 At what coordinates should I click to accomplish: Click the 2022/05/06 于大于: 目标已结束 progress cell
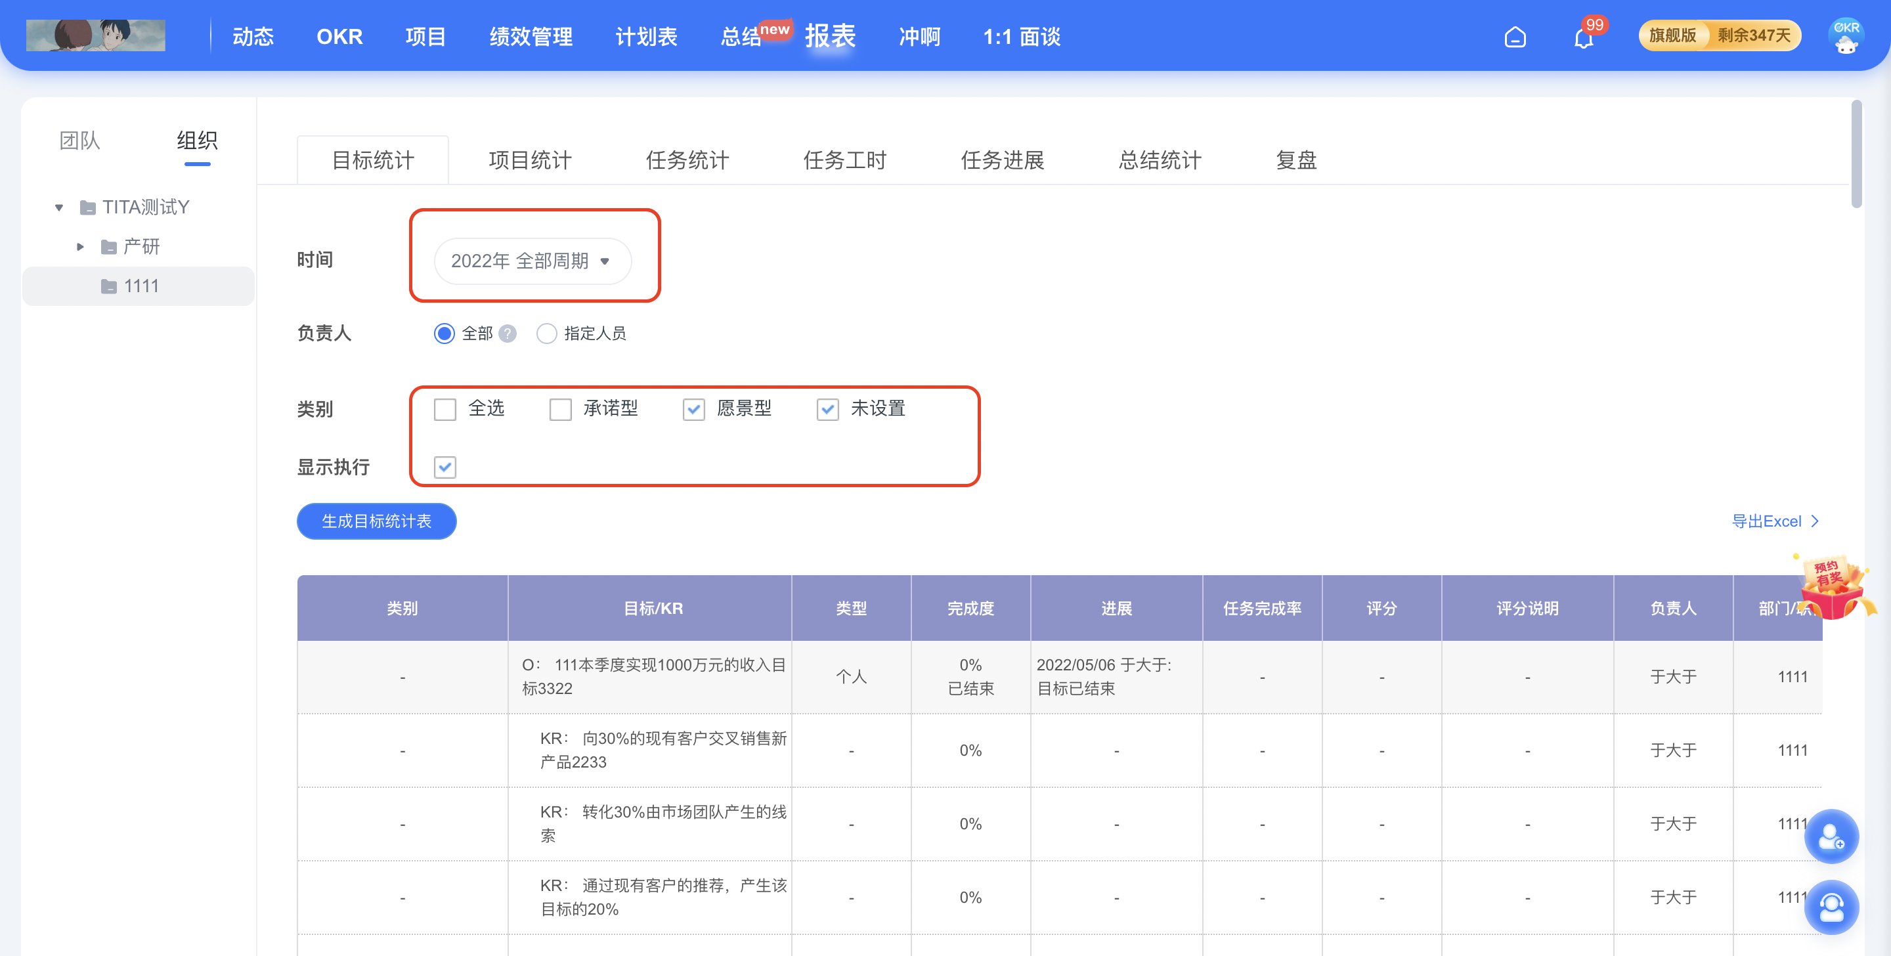(x=1116, y=677)
